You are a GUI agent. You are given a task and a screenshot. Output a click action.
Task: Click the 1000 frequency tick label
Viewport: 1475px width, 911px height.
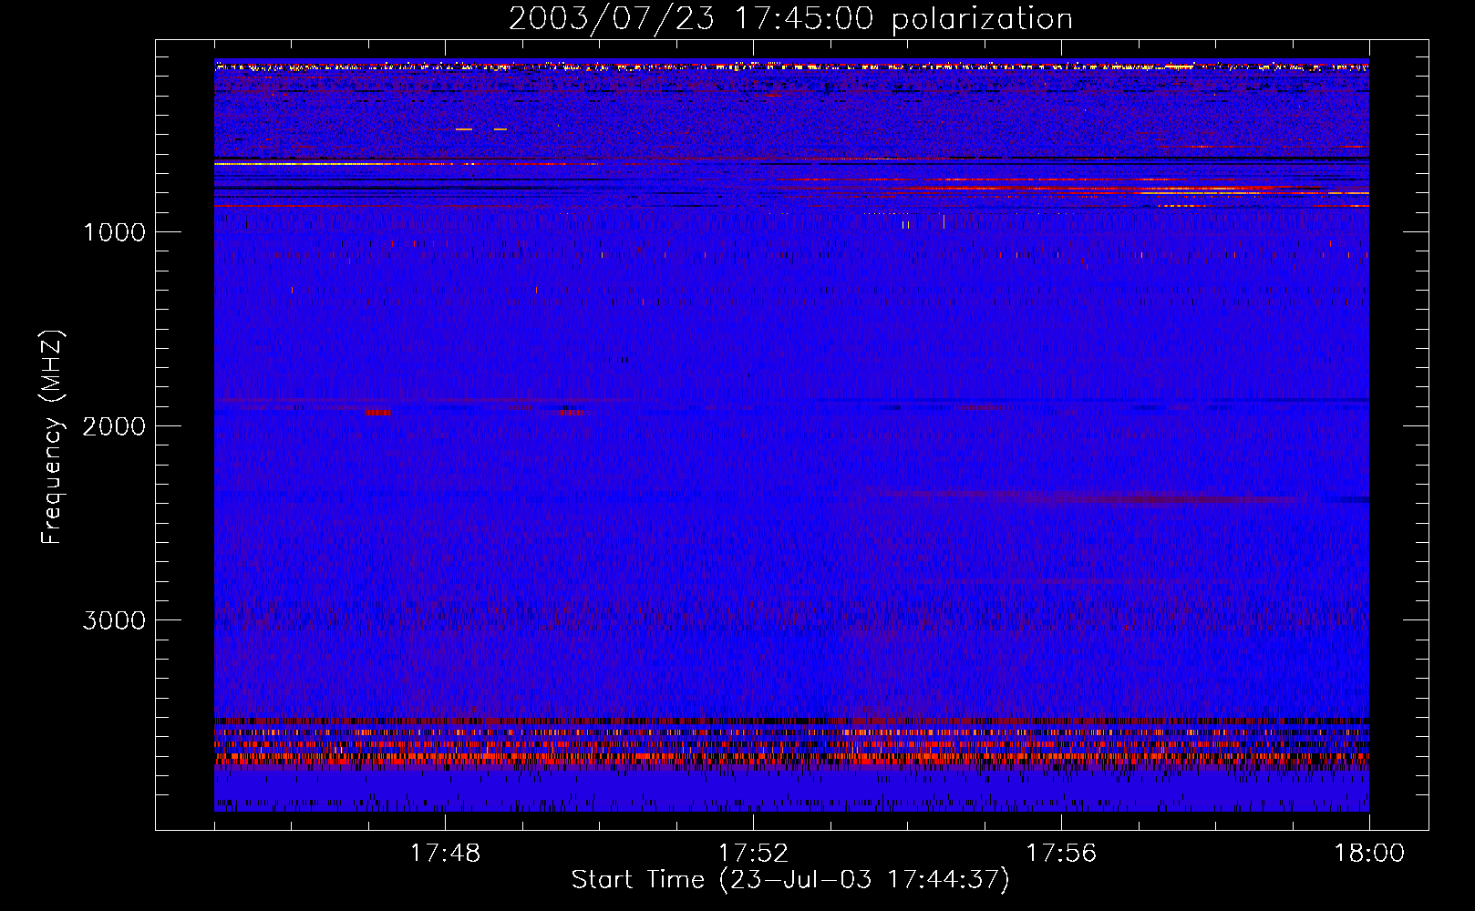[x=114, y=232]
